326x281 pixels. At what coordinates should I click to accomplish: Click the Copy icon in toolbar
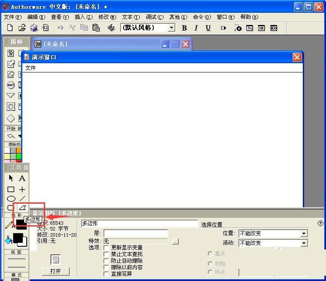click(x=84, y=28)
